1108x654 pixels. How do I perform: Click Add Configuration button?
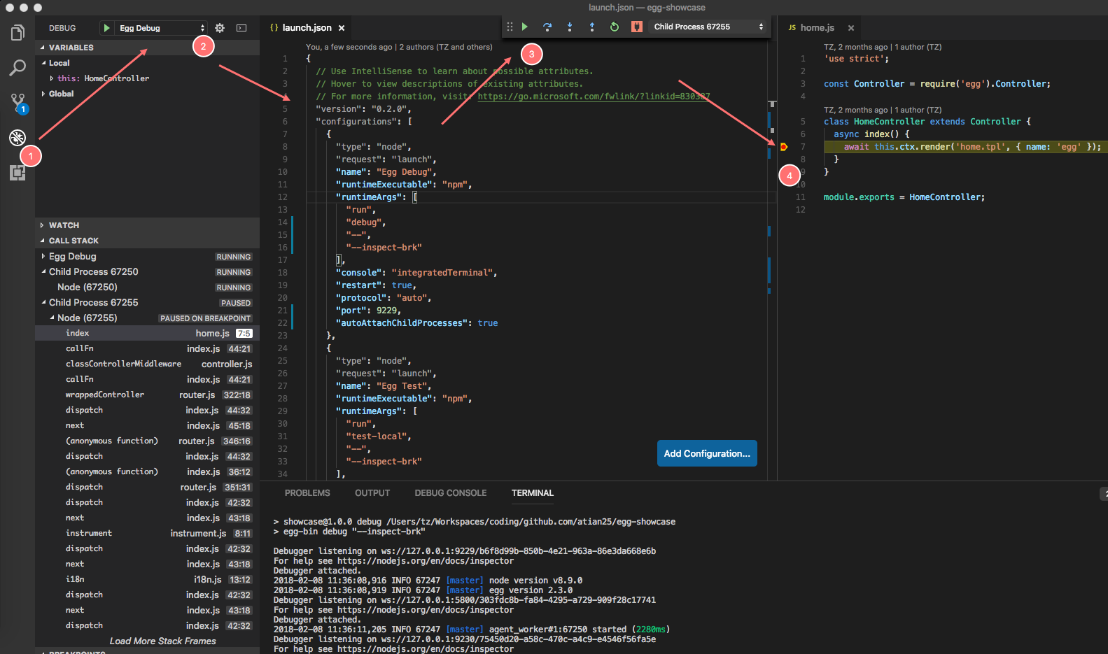point(707,453)
